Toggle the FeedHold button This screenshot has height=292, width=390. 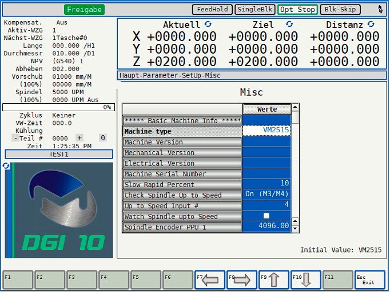click(212, 10)
